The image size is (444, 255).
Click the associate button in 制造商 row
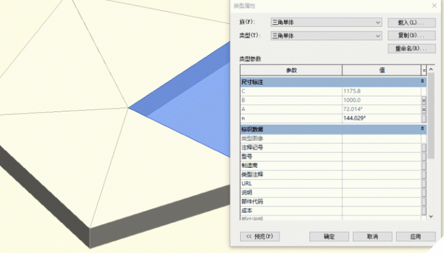click(x=424, y=166)
